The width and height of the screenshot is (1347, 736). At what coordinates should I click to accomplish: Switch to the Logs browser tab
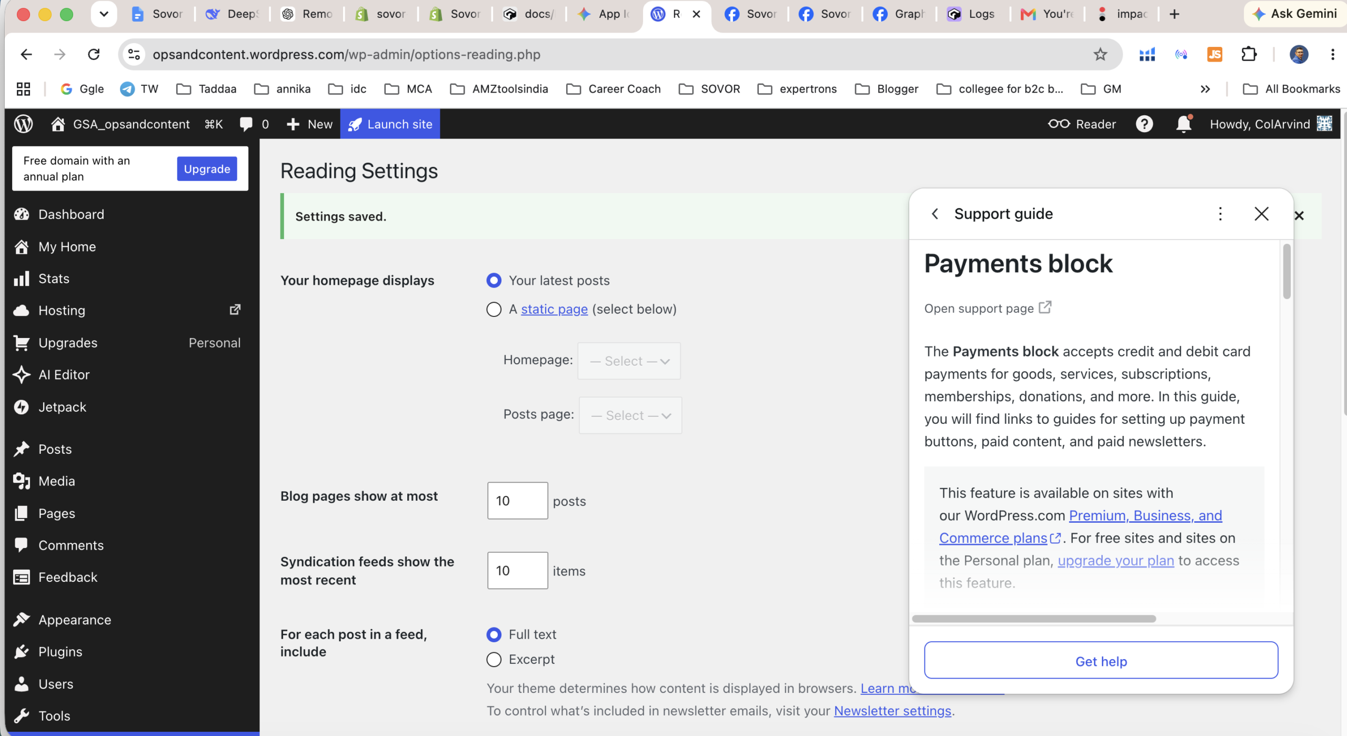coord(972,14)
